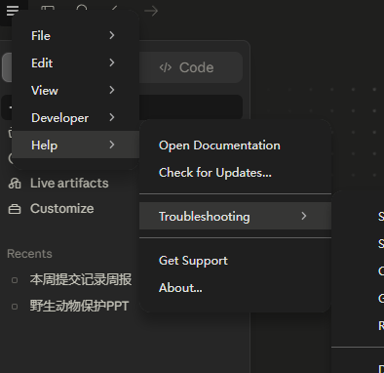
Task: Click the icon beside 野生动物保护PPT
Action: coord(15,307)
